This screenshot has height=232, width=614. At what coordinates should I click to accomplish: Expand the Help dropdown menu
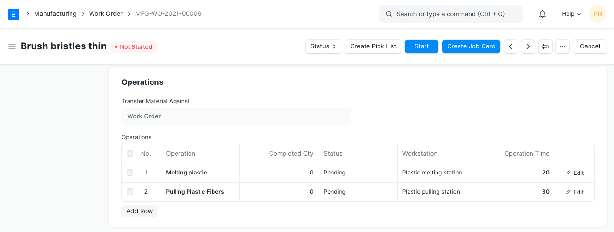click(571, 14)
